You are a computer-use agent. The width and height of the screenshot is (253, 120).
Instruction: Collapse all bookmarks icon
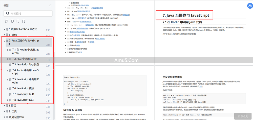coord(12,21)
